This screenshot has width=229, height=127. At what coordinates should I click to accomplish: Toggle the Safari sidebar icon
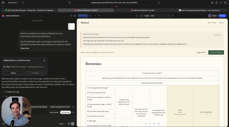click(x=3, y=3)
